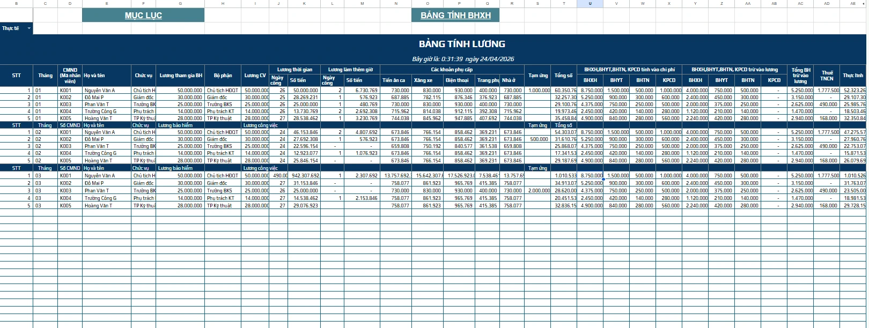Select the column U header
This screenshot has height=328, width=869.
(590, 4)
